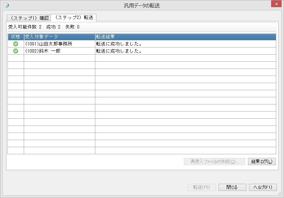284x198 pixels.
Task: Click the disabled 転送(F5) button
Action: tap(202, 187)
